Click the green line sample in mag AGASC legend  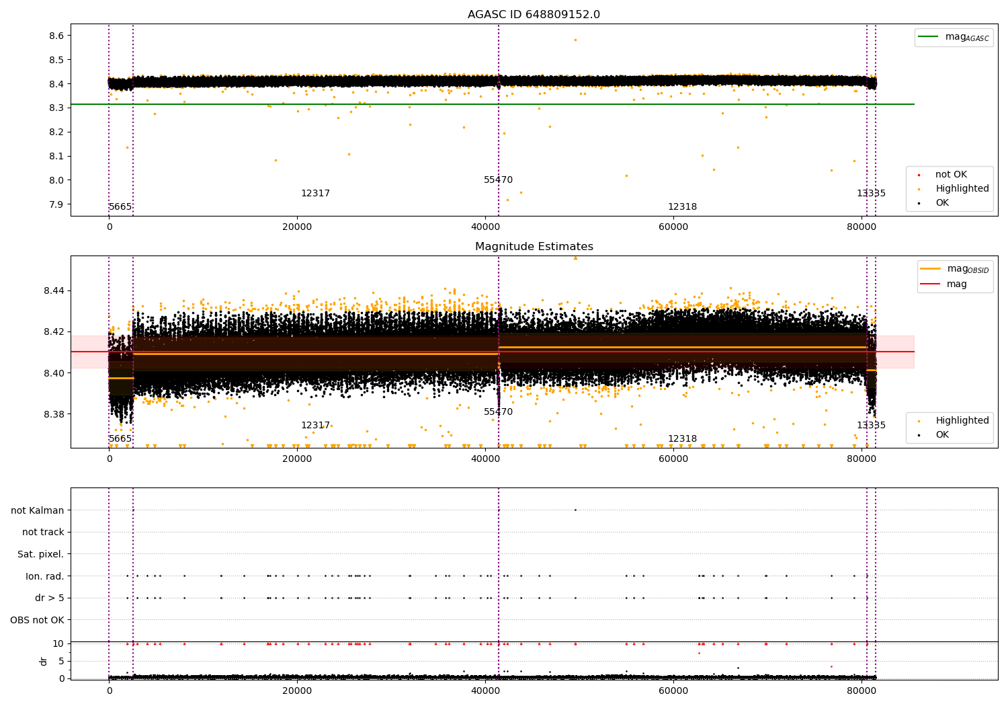928,37
